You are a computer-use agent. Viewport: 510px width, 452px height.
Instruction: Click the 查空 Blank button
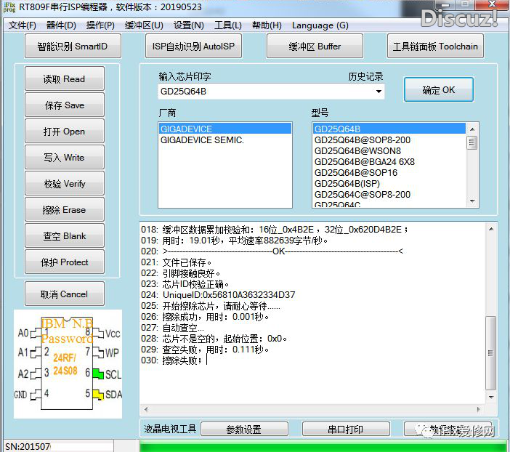tap(65, 235)
